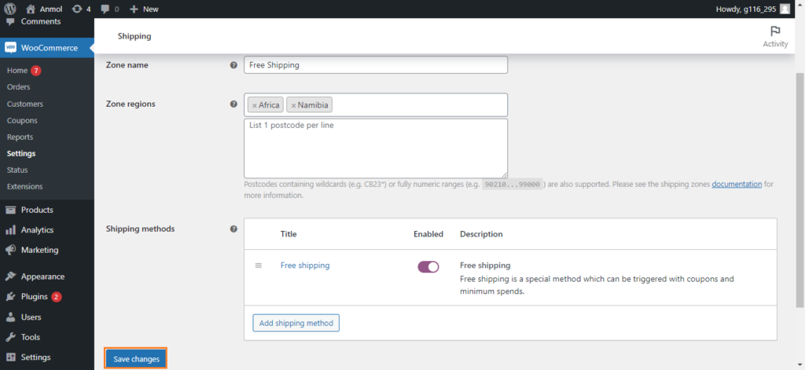Click the Description column header

coord(481,234)
